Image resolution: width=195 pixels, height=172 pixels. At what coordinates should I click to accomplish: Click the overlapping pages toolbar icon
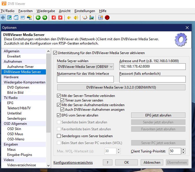pyautogui.click(x=16, y=18)
